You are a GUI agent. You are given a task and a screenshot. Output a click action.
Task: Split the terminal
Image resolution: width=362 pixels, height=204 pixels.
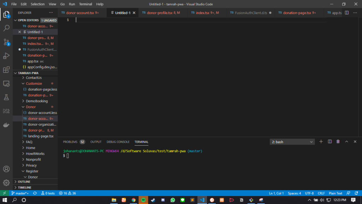coord(330,142)
